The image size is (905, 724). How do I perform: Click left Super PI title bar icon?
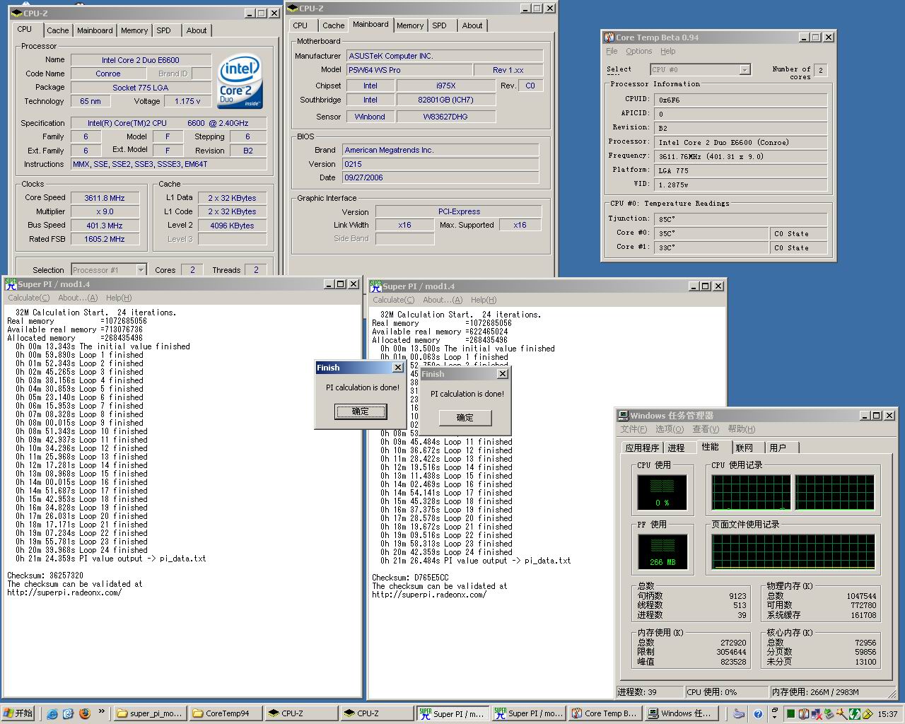[x=11, y=284]
